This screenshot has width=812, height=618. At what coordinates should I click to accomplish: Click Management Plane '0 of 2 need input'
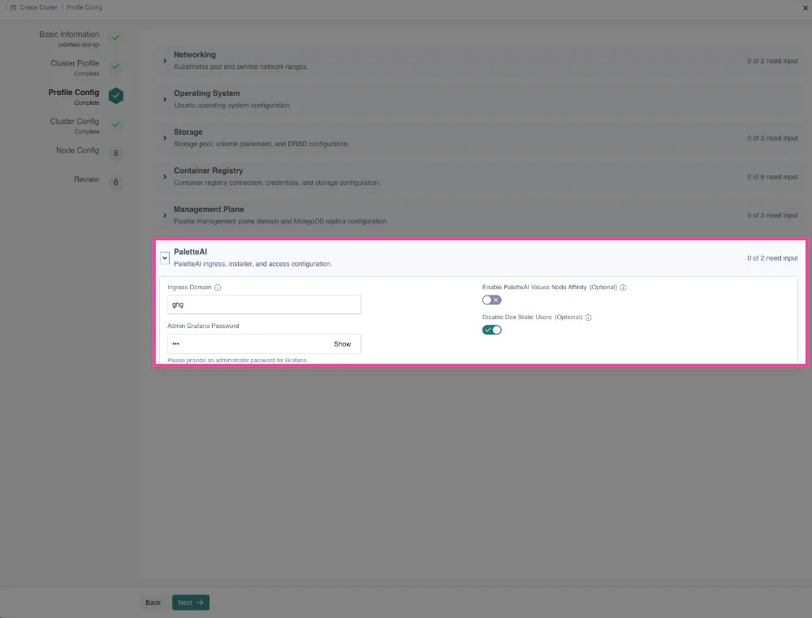point(772,215)
